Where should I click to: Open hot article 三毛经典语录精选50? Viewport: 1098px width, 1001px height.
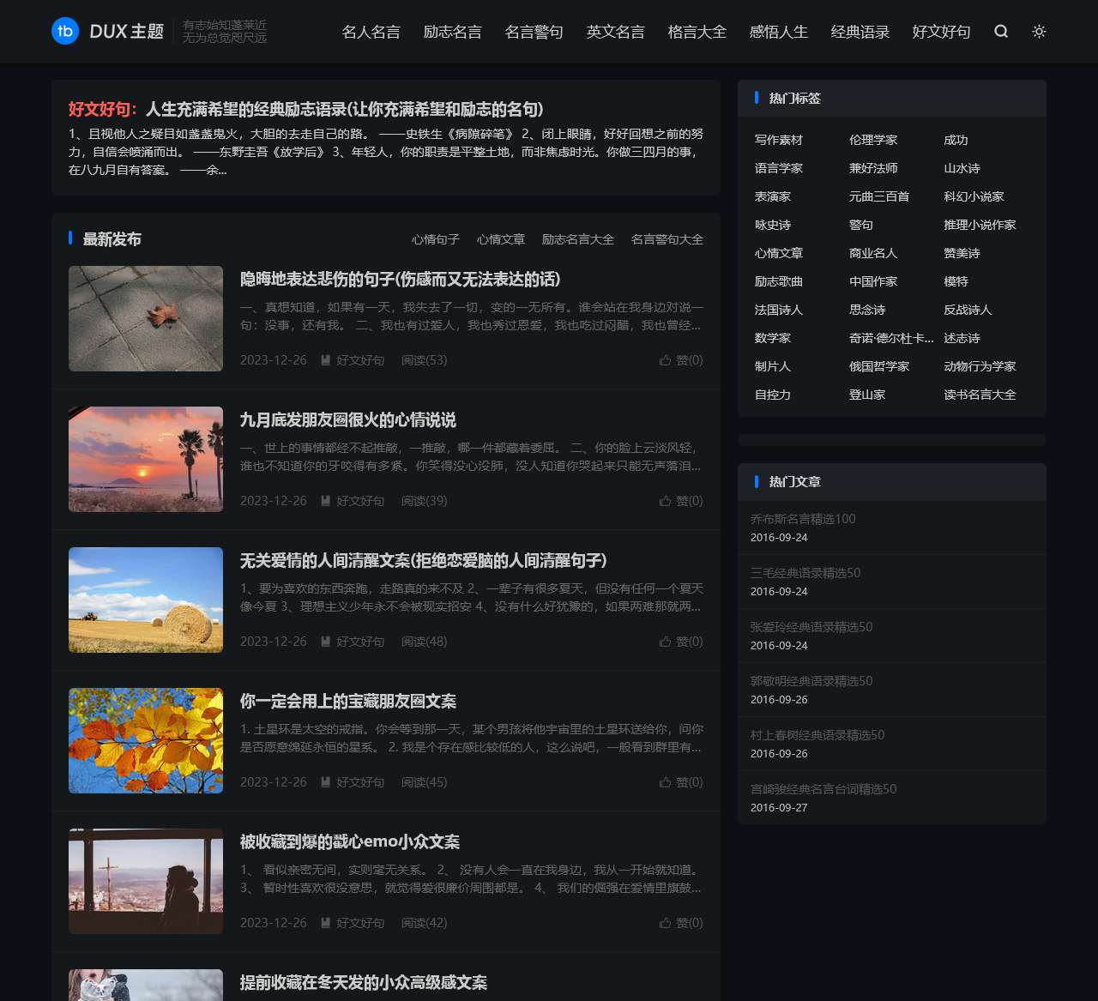pyautogui.click(x=805, y=573)
